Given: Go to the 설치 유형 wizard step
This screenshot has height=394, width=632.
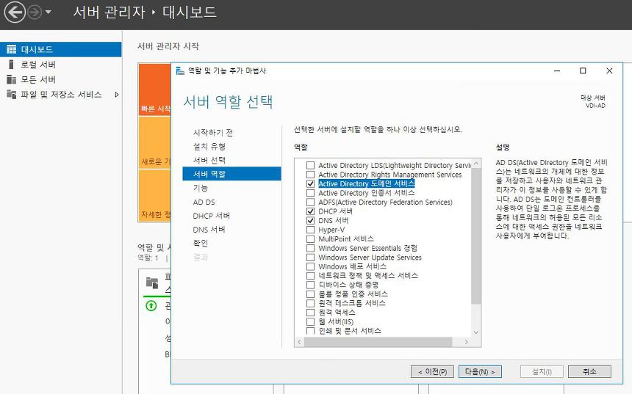Looking at the screenshot, I should pyautogui.click(x=209, y=147).
